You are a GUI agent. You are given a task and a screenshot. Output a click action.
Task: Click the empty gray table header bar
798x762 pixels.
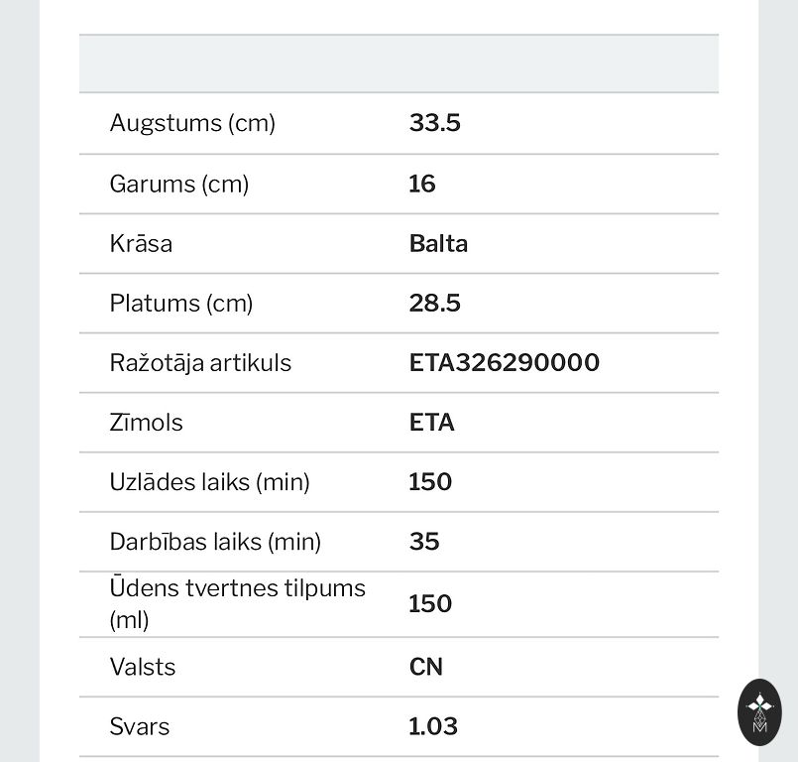click(x=399, y=64)
